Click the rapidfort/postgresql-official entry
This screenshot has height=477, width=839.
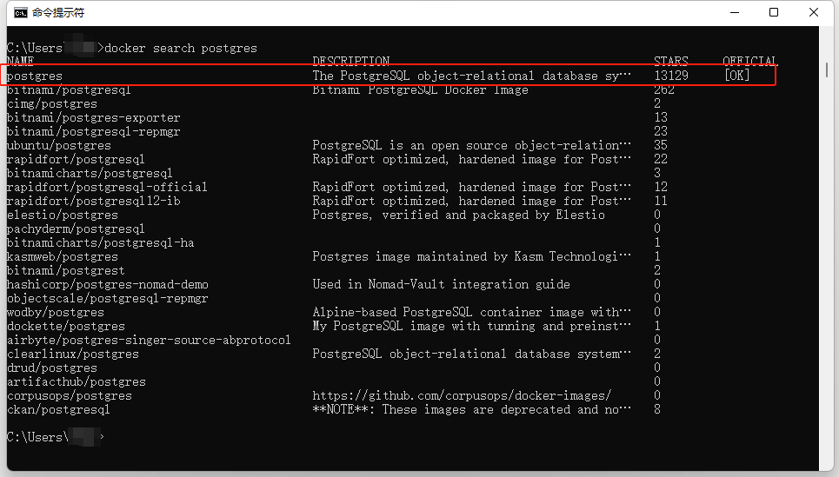click(x=107, y=187)
